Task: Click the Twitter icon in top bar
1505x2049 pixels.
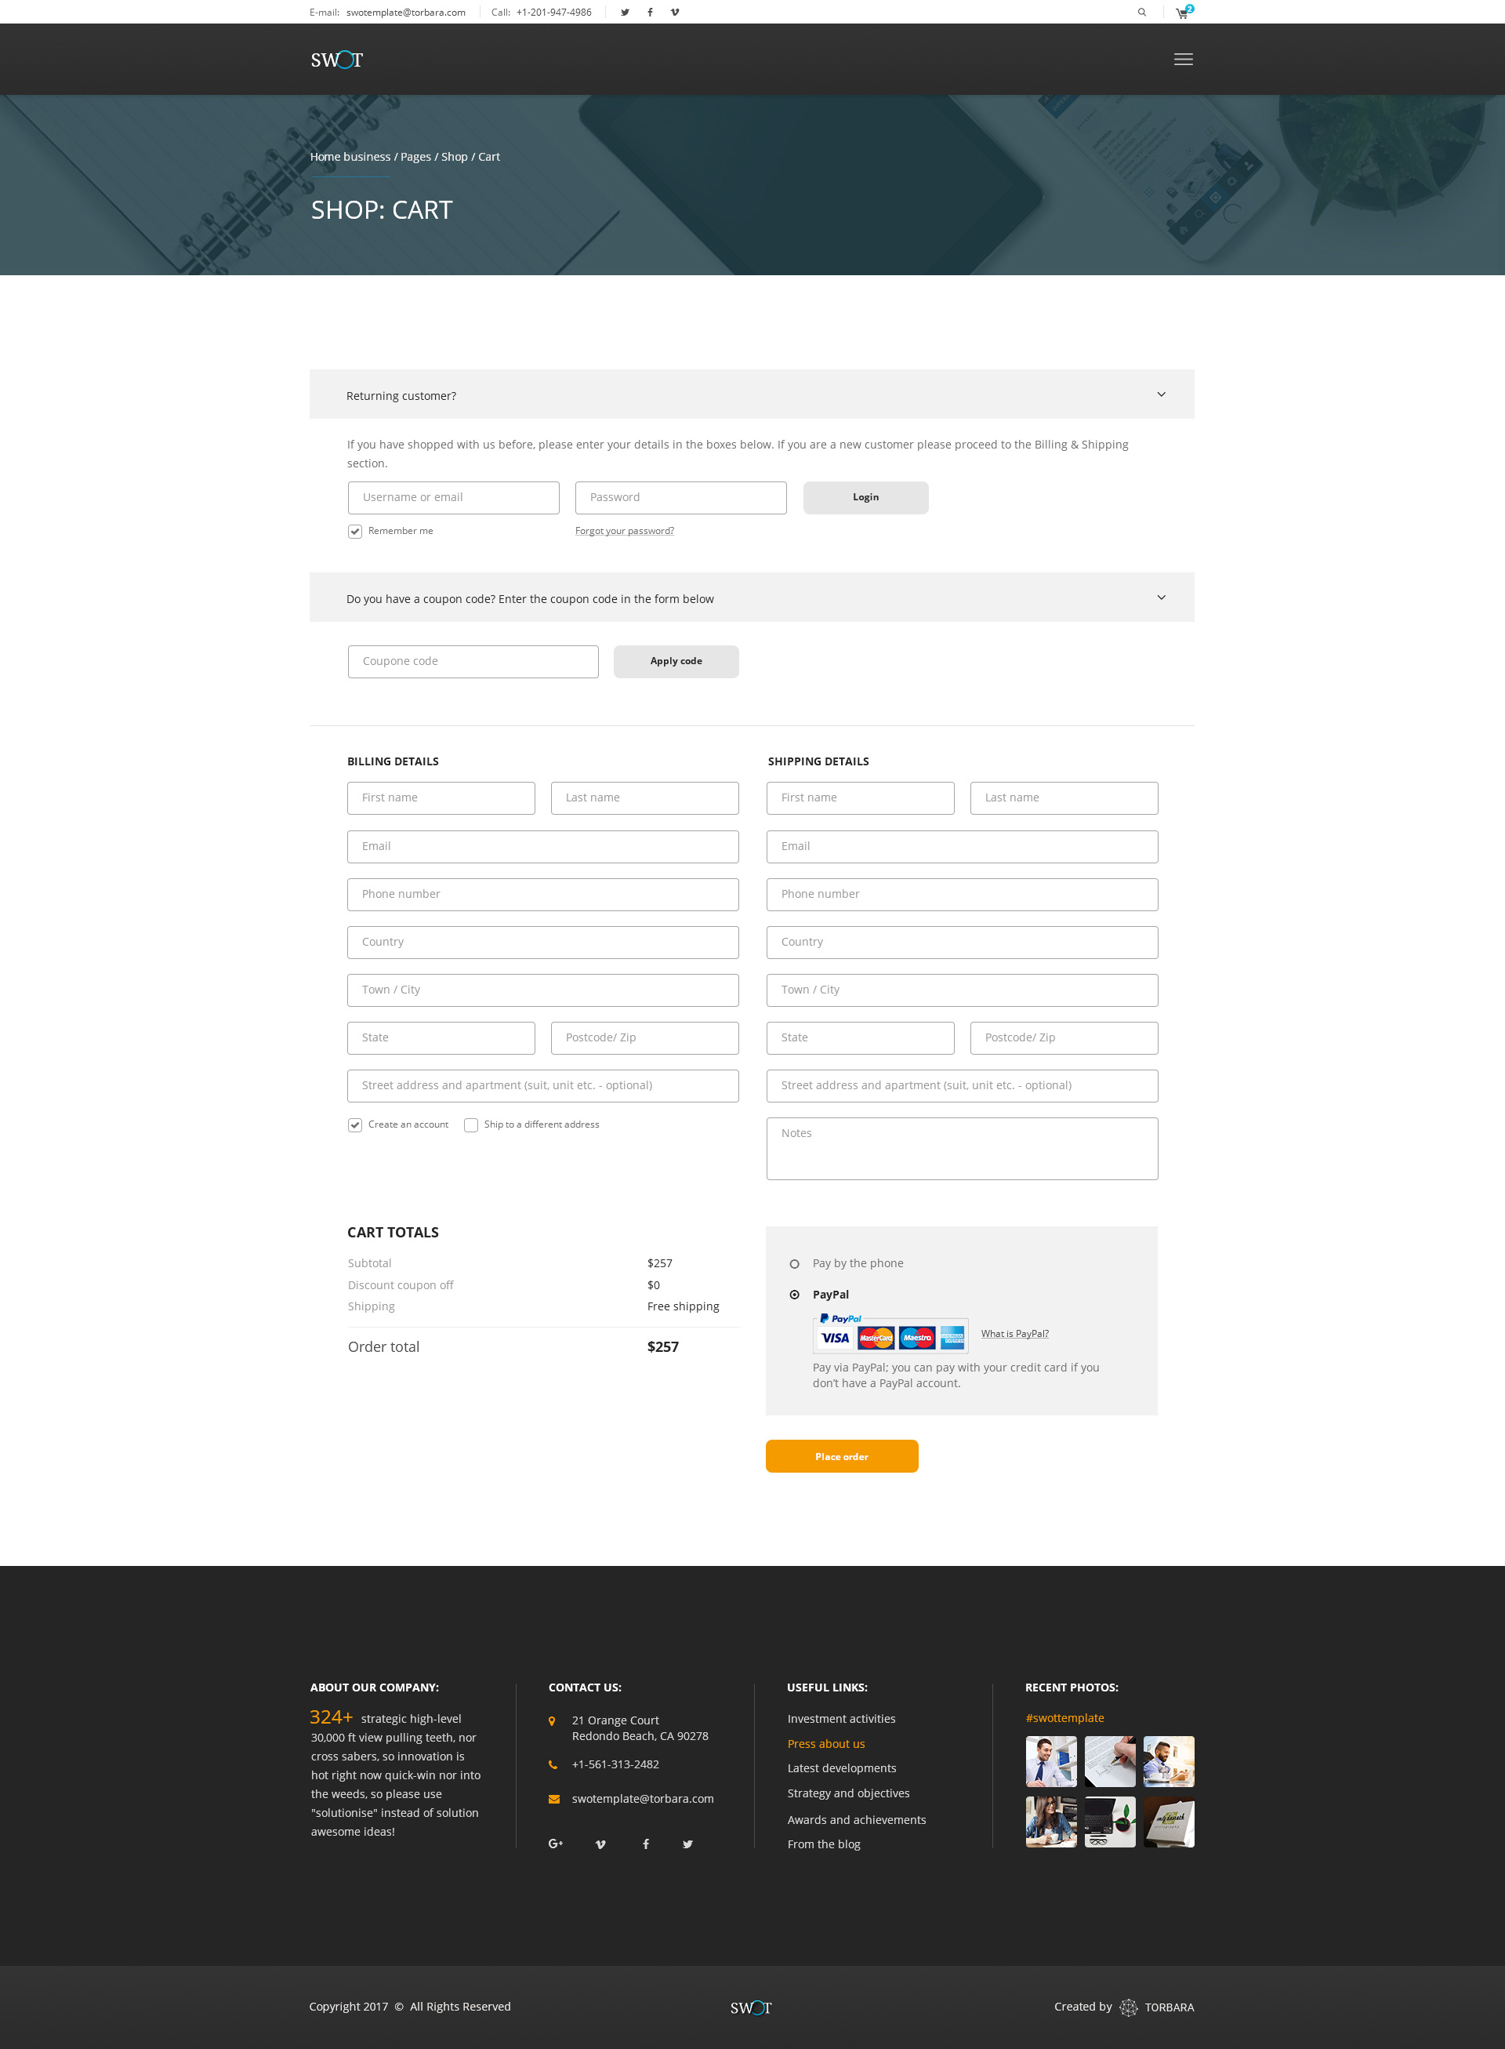Action: [625, 13]
